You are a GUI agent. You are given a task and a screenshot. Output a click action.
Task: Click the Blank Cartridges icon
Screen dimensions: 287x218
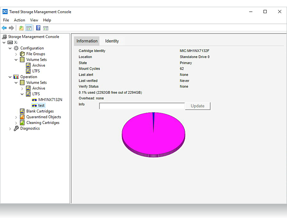click(x=22, y=111)
